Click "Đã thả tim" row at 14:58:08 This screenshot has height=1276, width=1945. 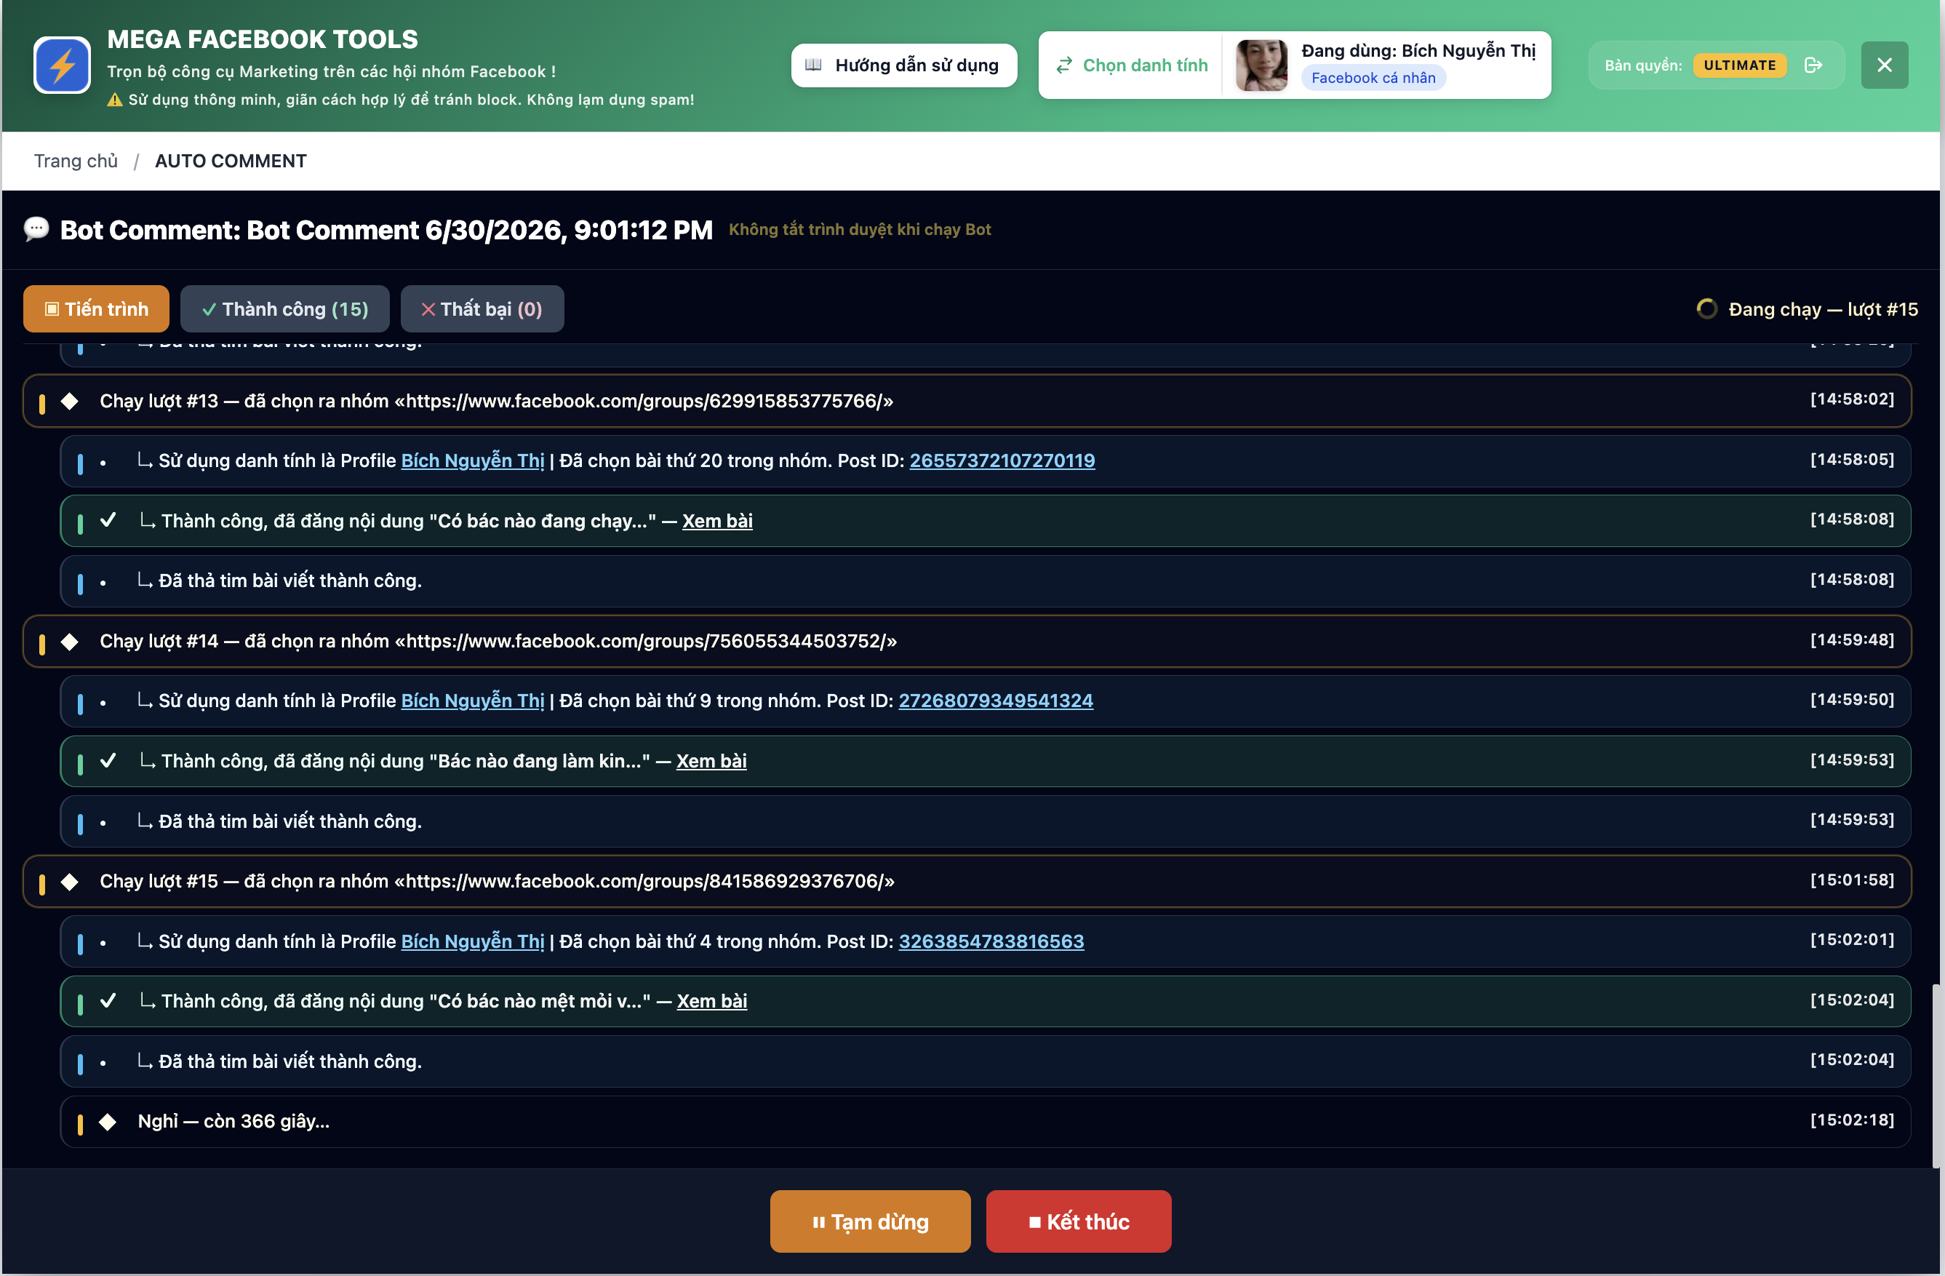[x=985, y=581]
